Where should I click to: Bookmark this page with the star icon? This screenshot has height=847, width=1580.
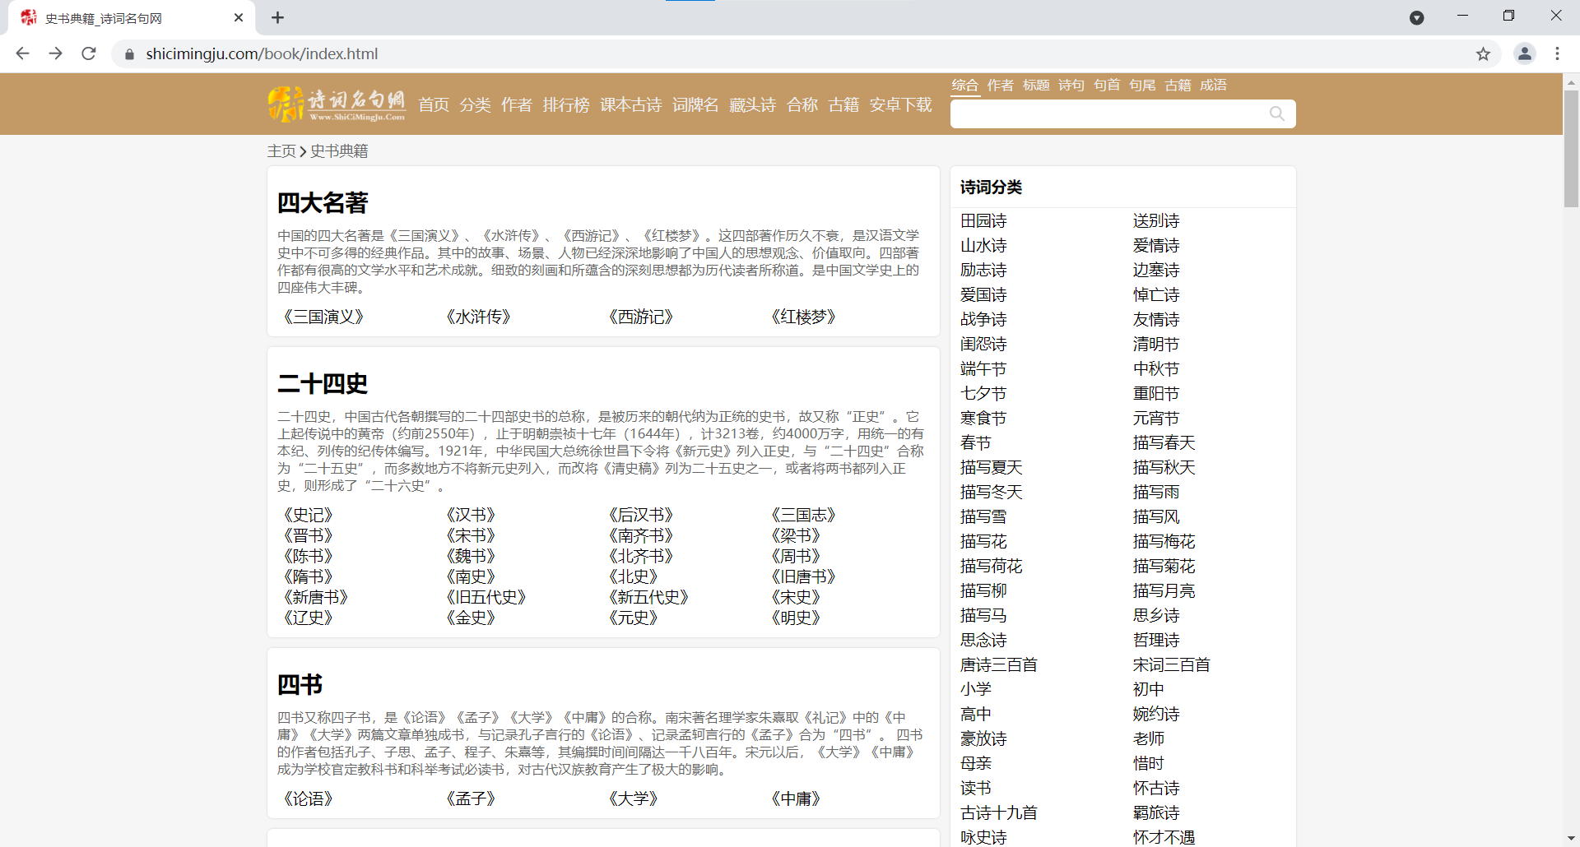[x=1483, y=54]
